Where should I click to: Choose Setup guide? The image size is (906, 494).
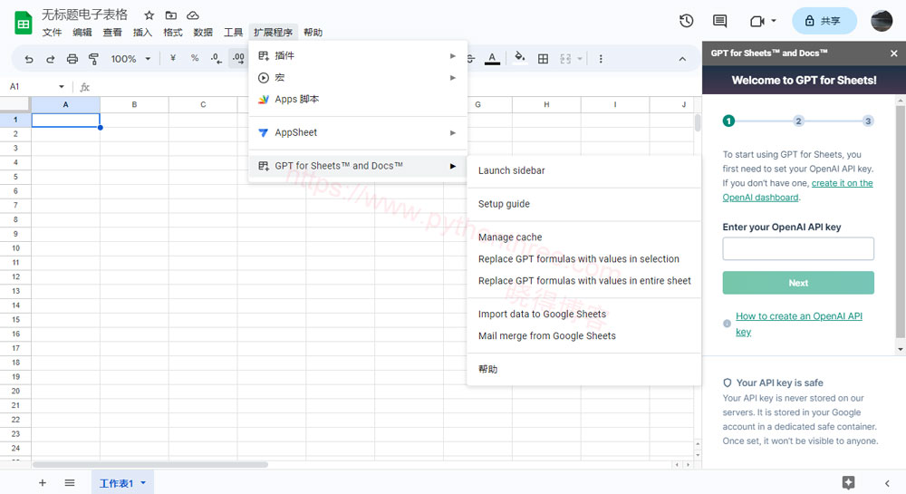(x=583, y=204)
